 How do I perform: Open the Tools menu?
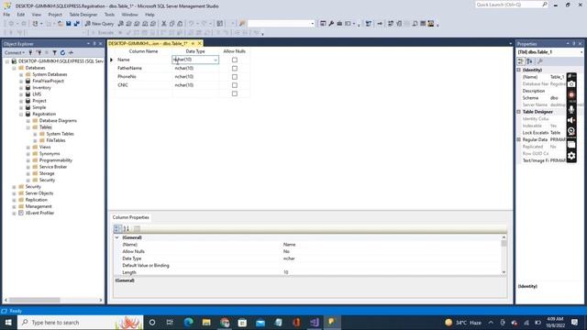(109, 15)
